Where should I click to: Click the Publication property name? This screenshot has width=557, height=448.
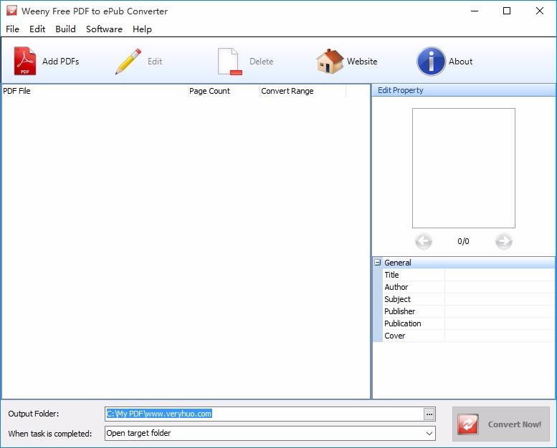[402, 323]
